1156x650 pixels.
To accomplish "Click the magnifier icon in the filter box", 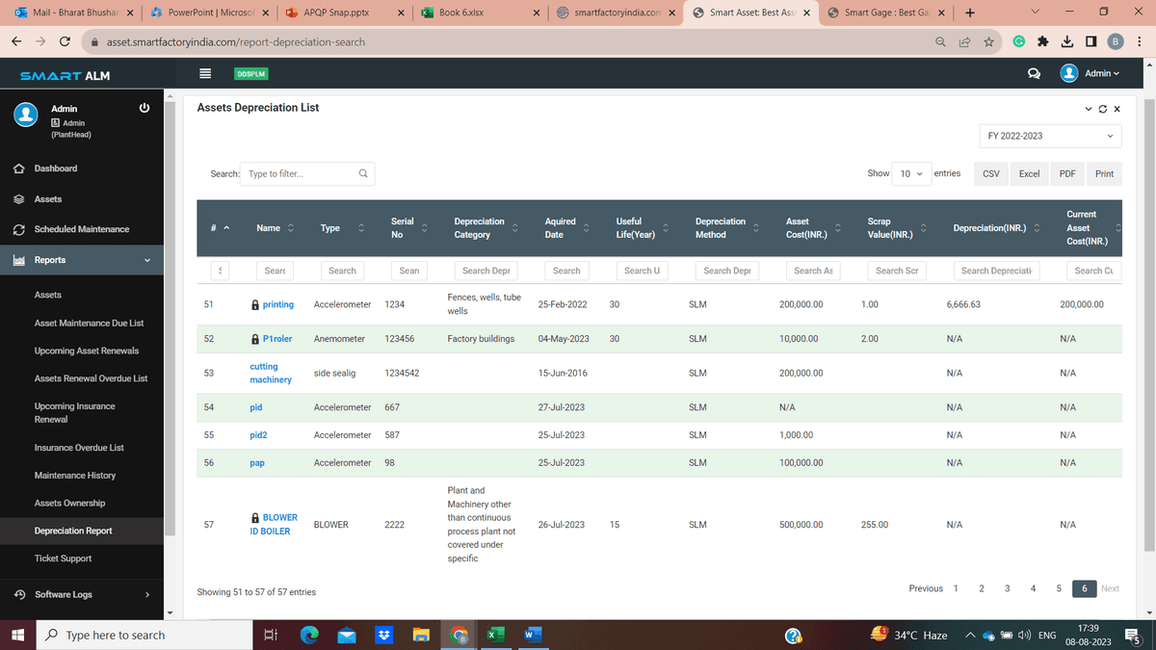I will point(362,173).
